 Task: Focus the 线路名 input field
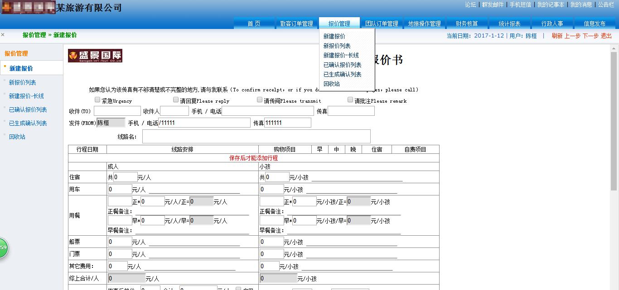[256, 137]
